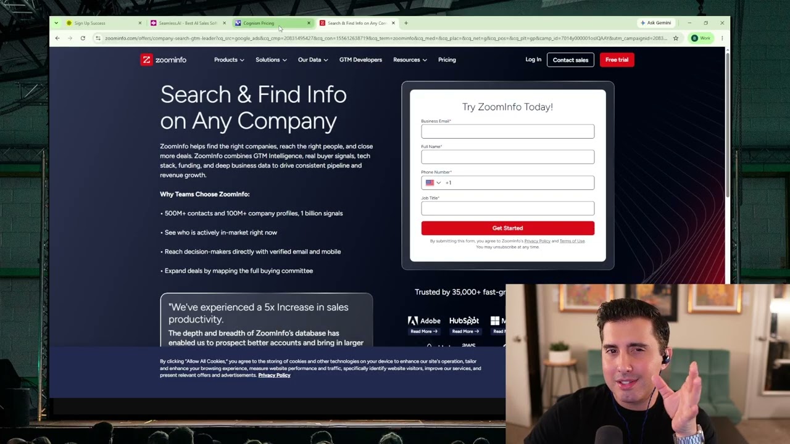This screenshot has width=790, height=444.
Task: Click the 'Reach decision-makers directly' bullet line
Action: tap(251, 252)
